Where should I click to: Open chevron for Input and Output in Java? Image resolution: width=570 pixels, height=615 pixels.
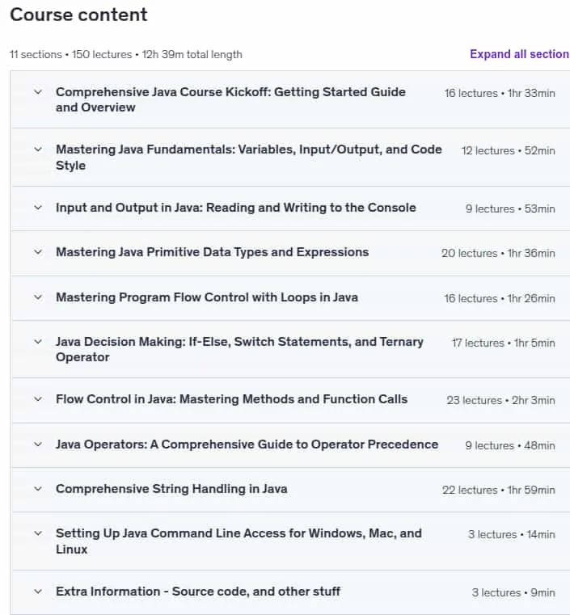[x=38, y=208]
